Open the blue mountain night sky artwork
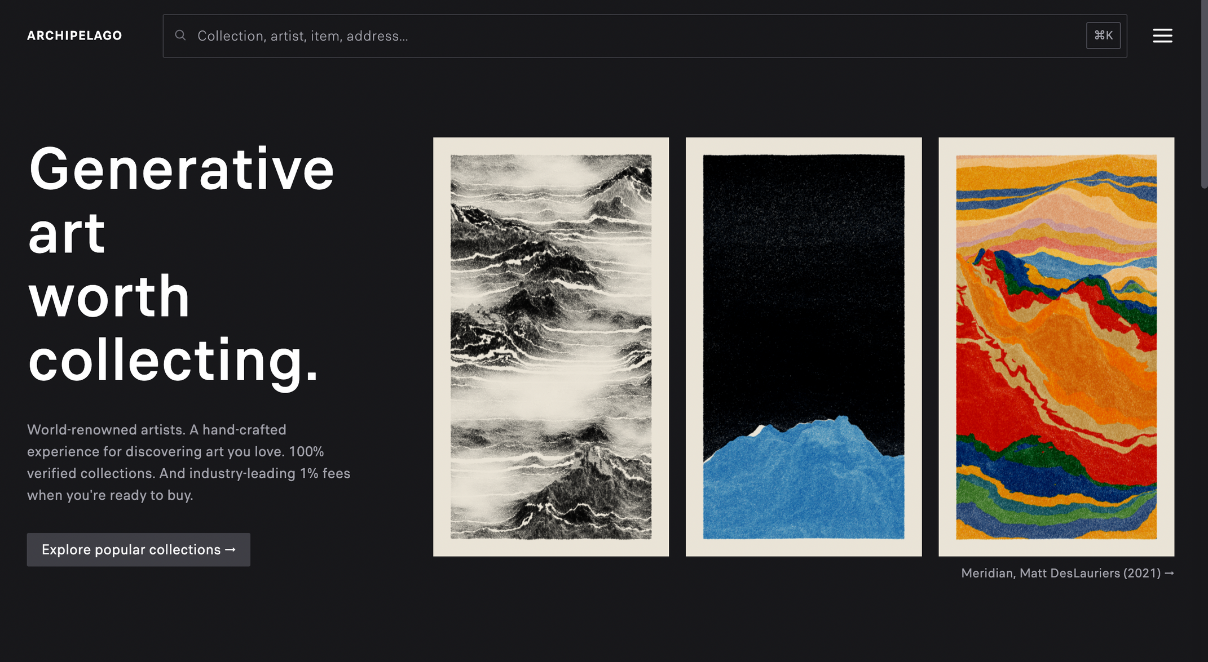1208x662 pixels. 804,346
